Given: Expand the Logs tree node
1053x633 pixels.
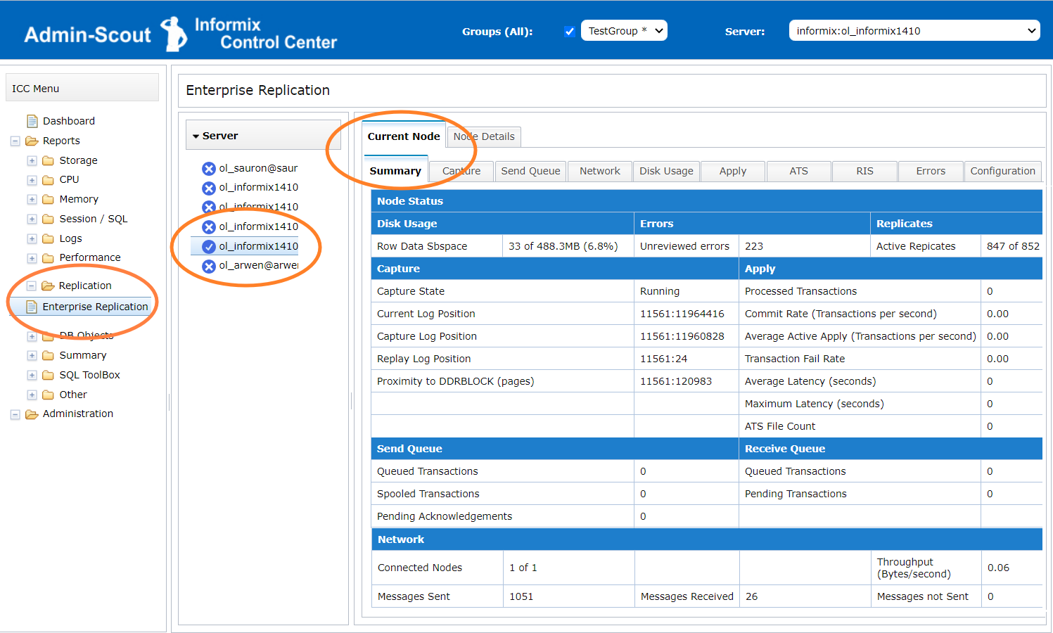Looking at the screenshot, I should pyautogui.click(x=32, y=239).
